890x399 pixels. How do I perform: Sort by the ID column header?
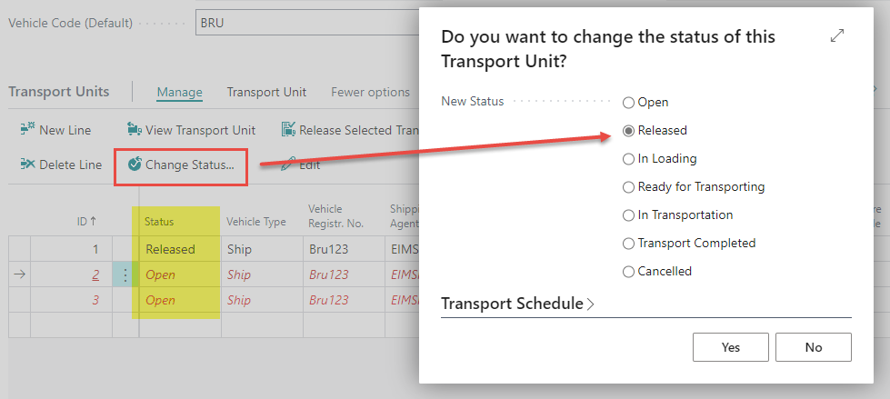(87, 221)
